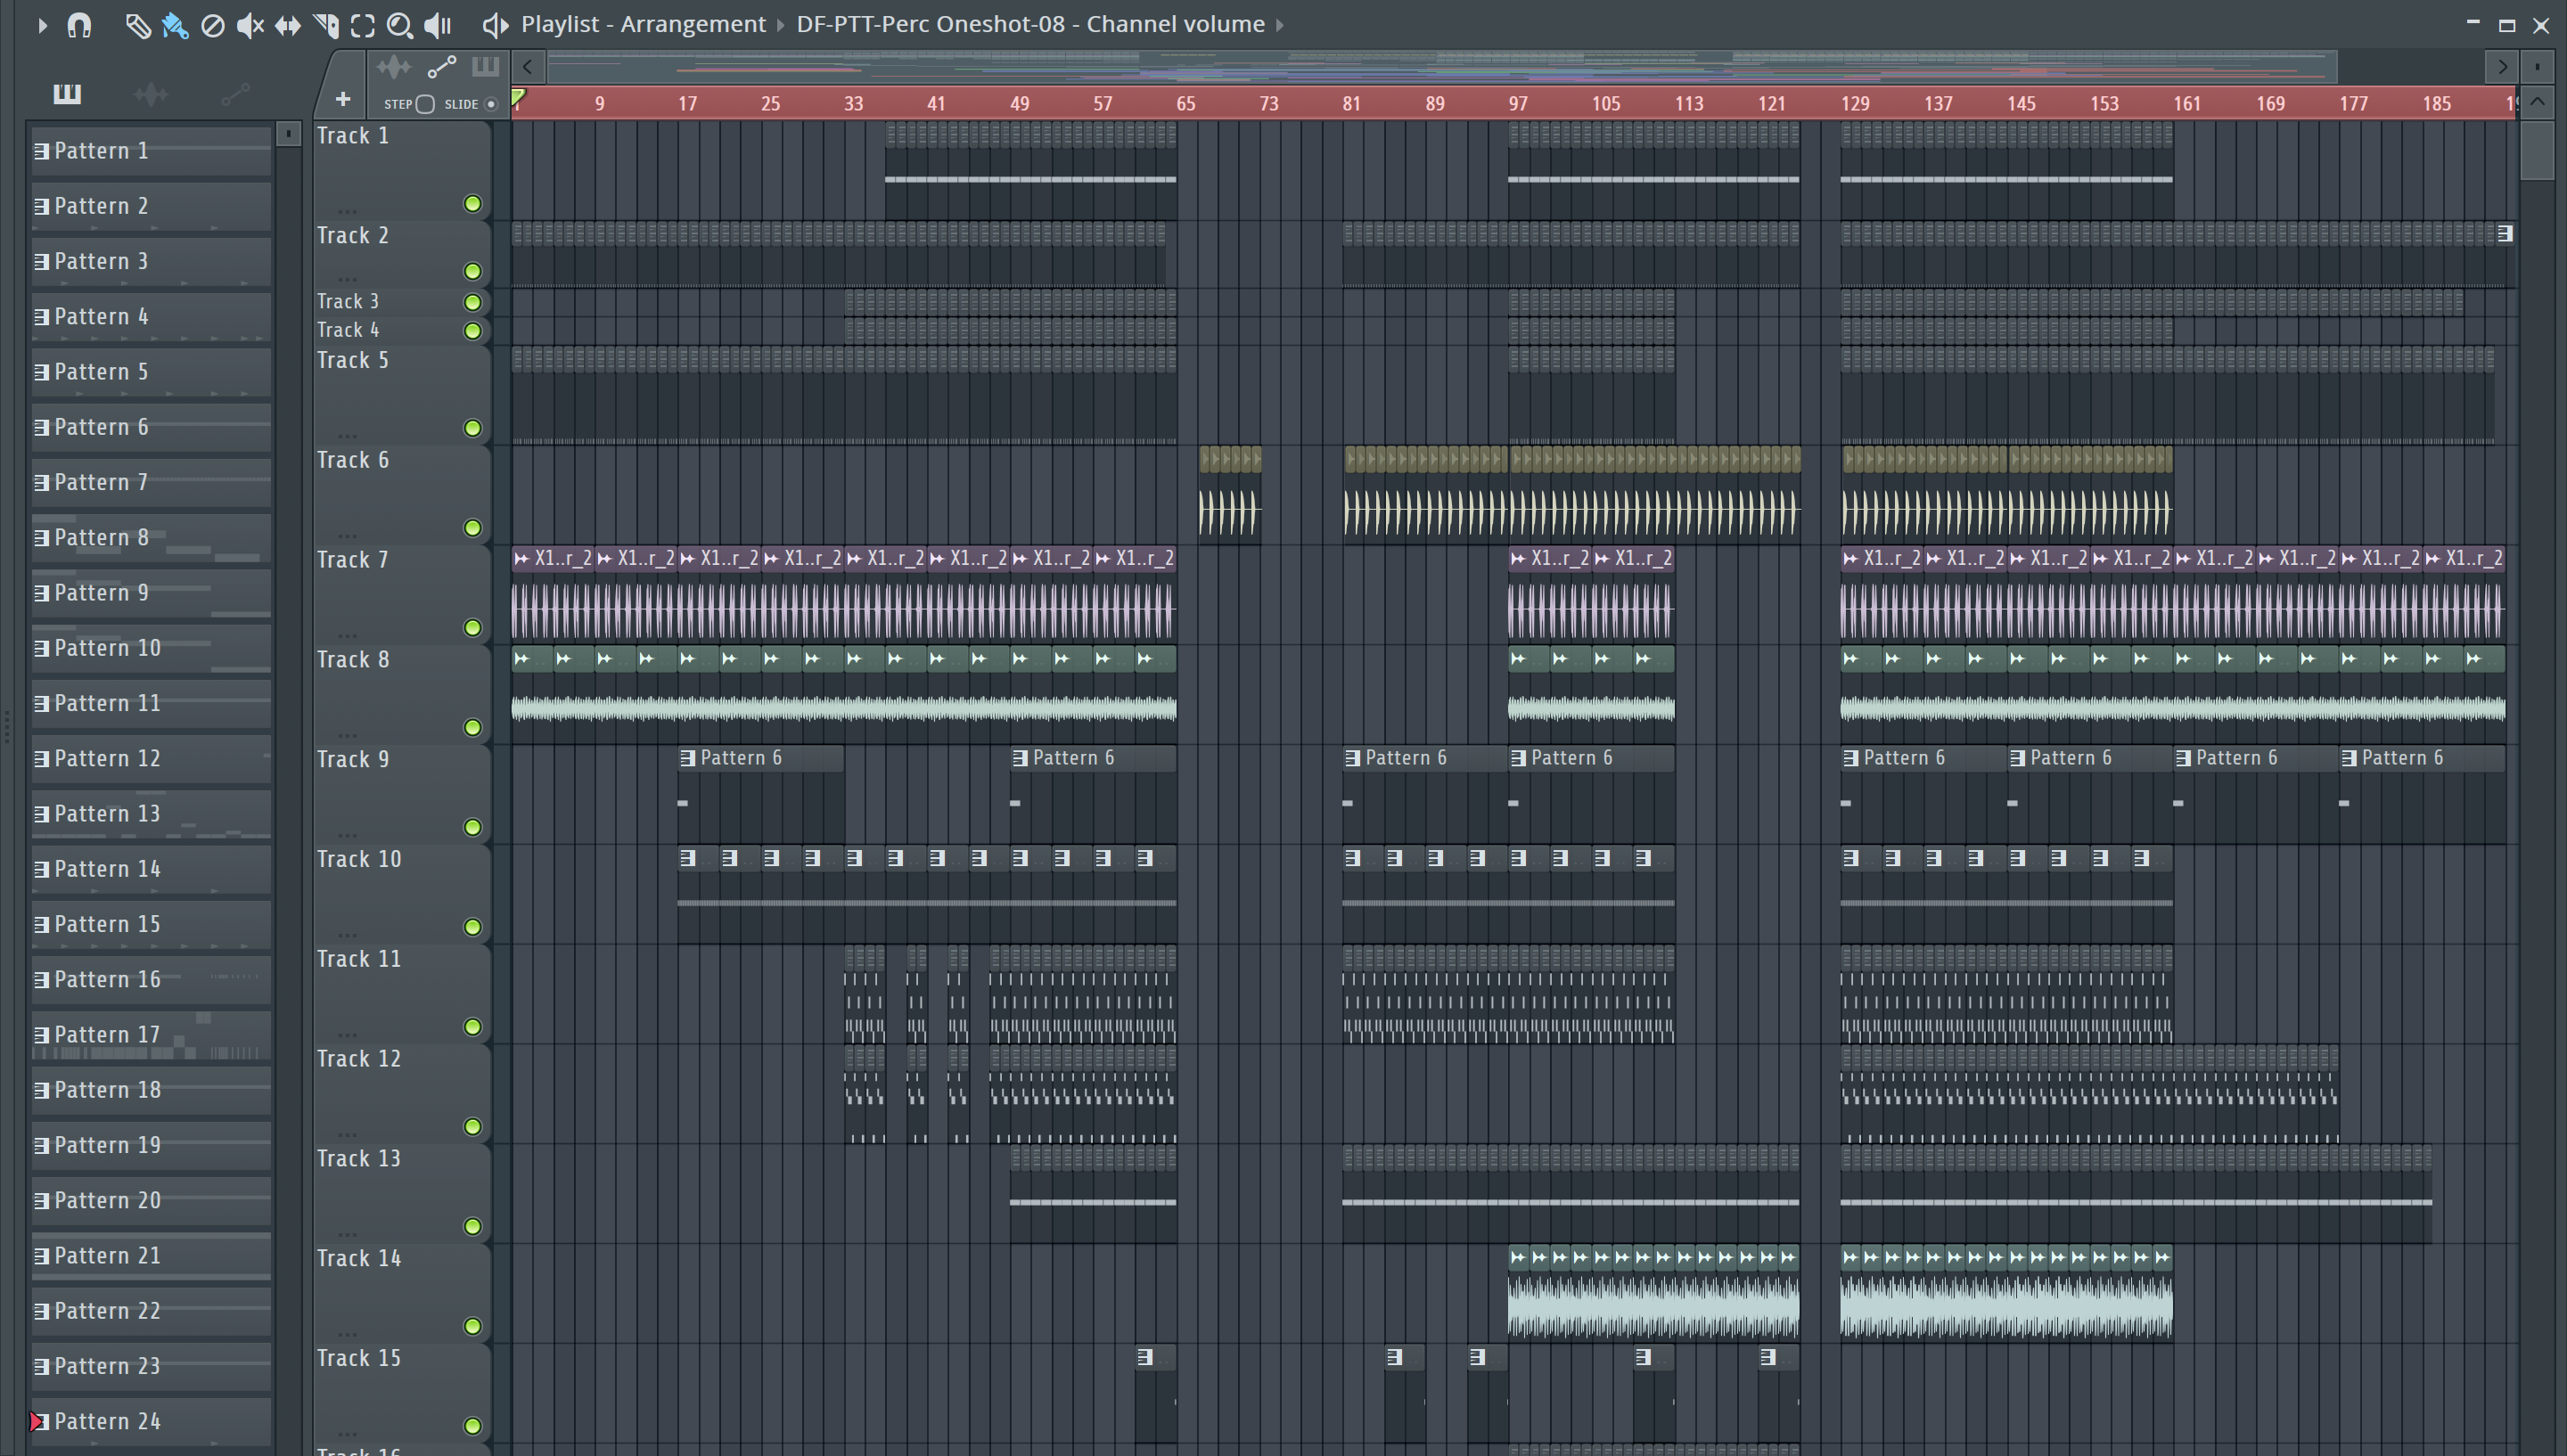Mute Track 1 with its green LED
Image resolution: width=2567 pixels, height=1456 pixels.
coord(473,204)
